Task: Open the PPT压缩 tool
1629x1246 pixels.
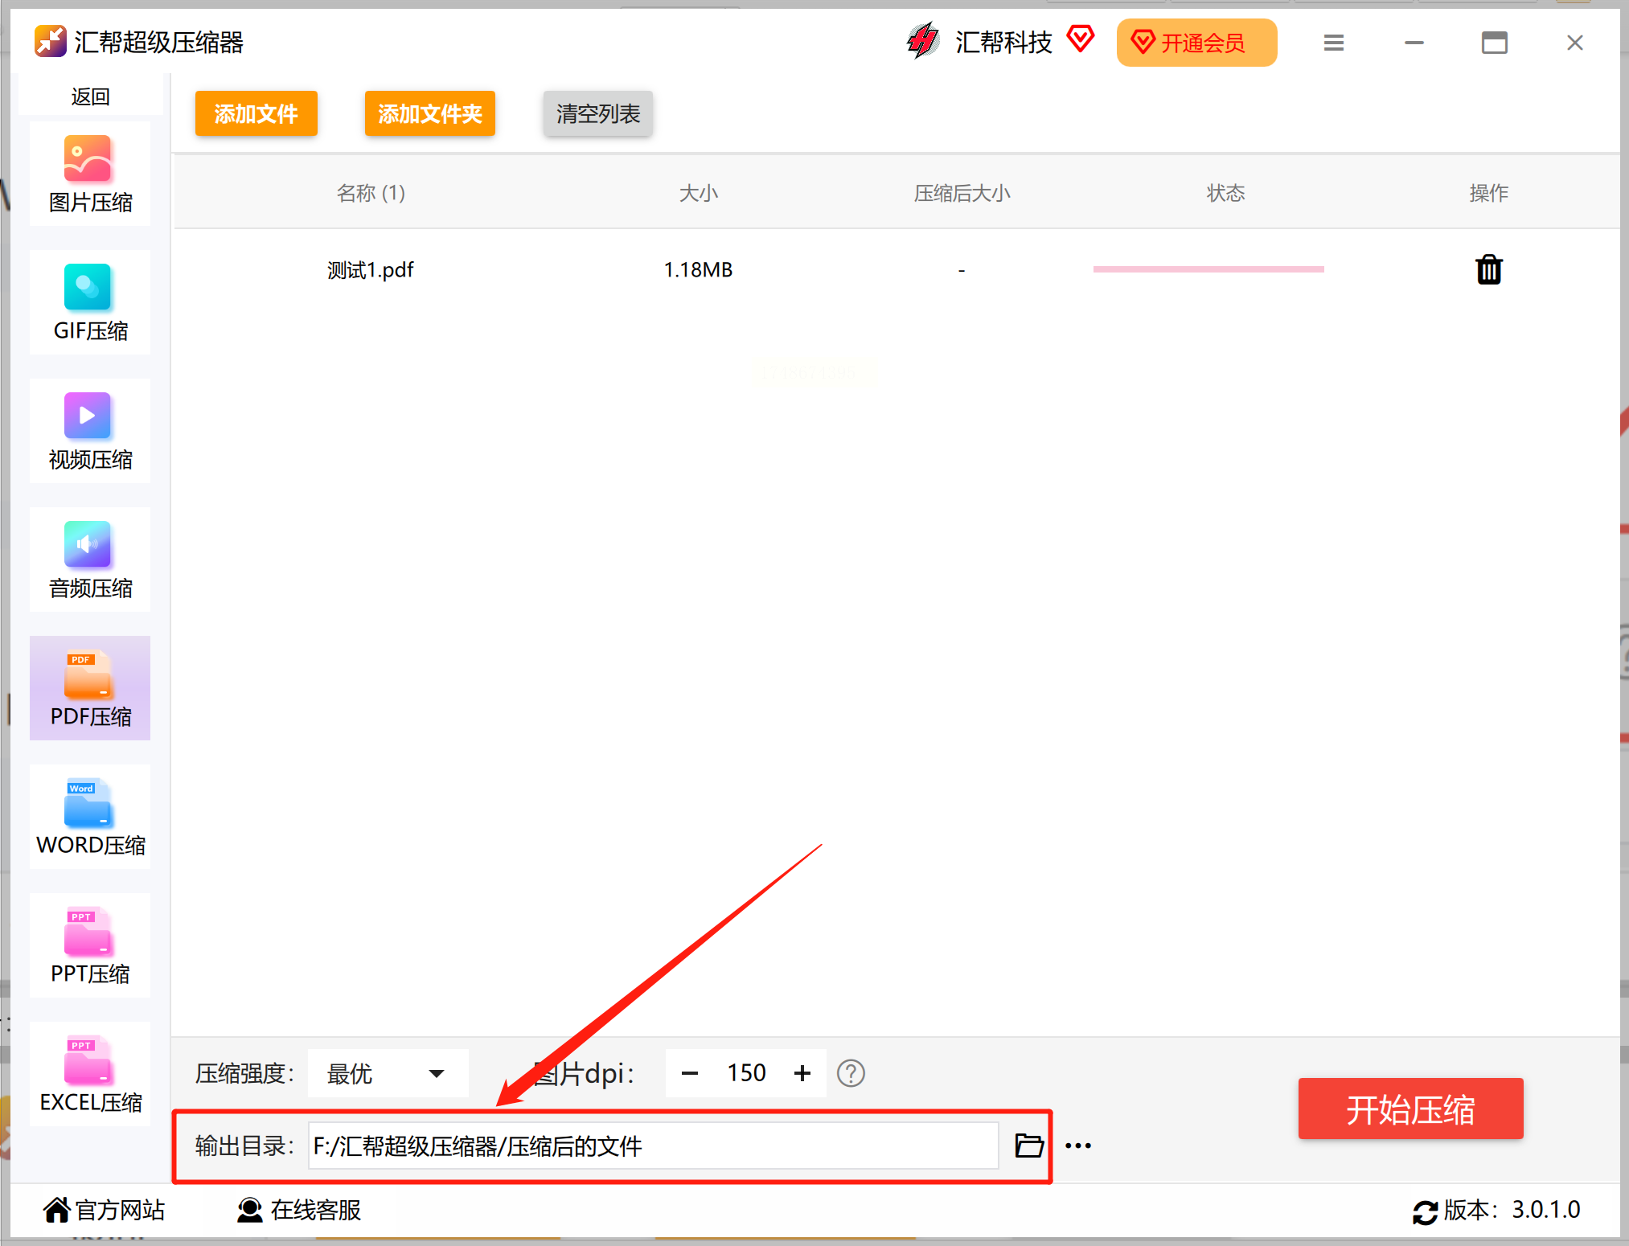Action: 90,945
